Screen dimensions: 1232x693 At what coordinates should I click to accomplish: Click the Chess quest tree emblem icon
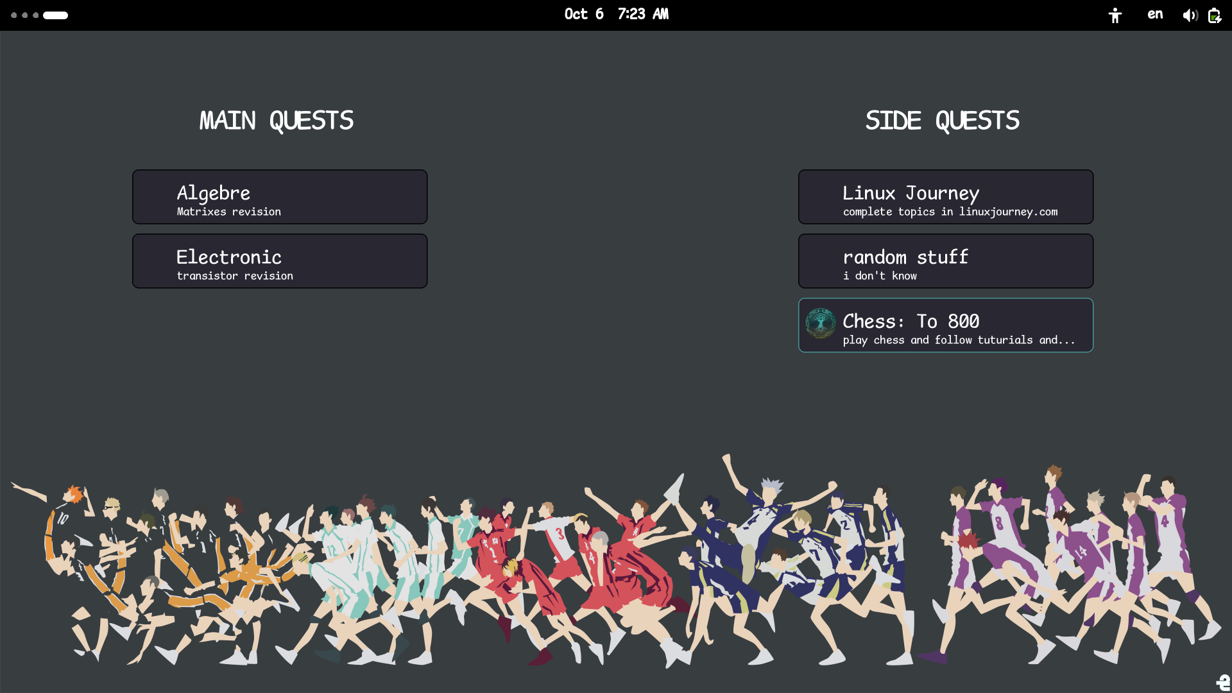pyautogui.click(x=820, y=323)
